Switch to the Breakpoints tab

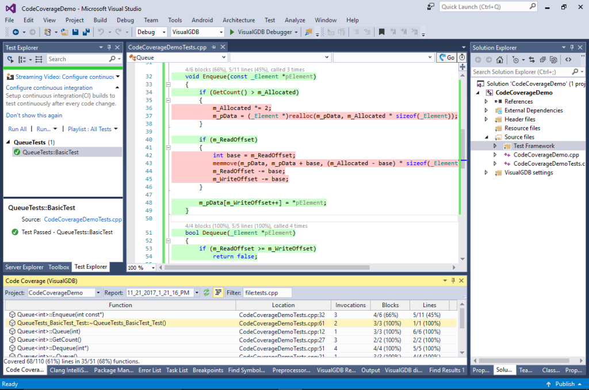coord(208,370)
